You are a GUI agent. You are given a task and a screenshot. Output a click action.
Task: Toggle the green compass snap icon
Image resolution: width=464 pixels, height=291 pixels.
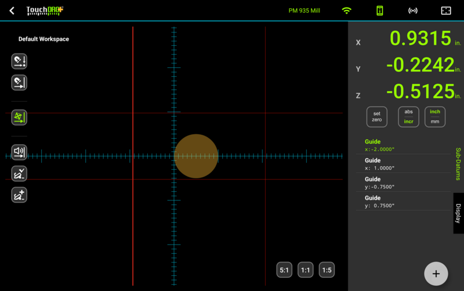point(19,117)
